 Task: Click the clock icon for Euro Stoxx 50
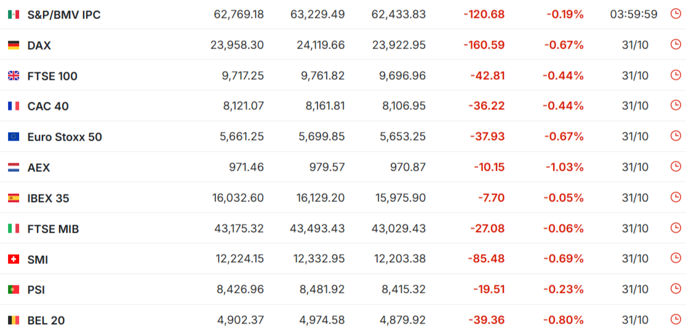(x=675, y=136)
